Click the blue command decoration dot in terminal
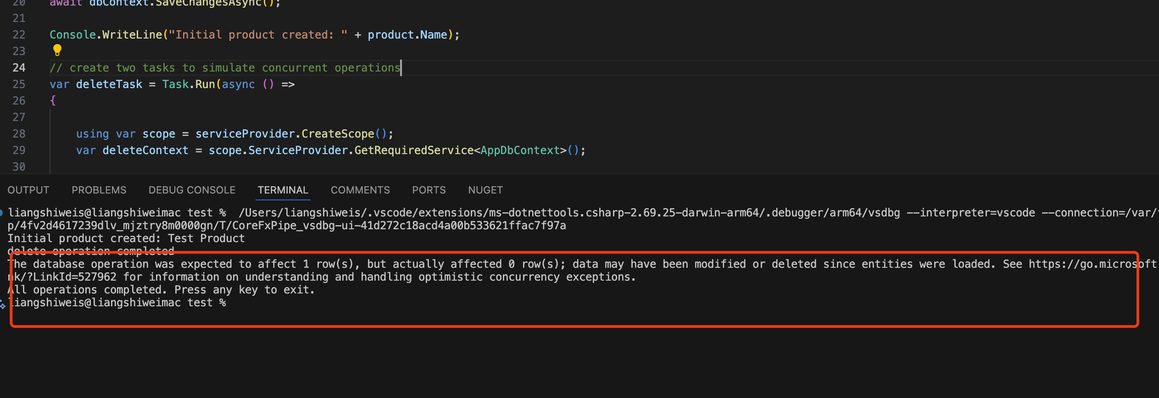Viewport: 1159px width, 398px height. pyautogui.click(x=2, y=212)
